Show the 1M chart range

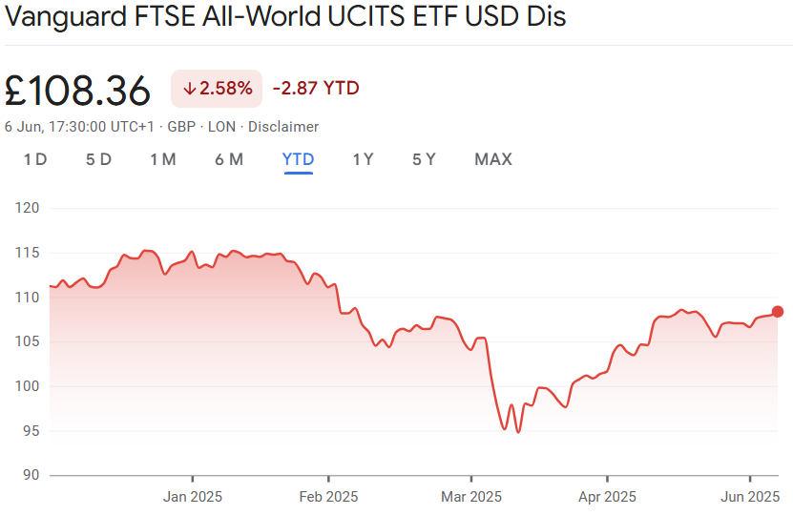pyautogui.click(x=162, y=159)
